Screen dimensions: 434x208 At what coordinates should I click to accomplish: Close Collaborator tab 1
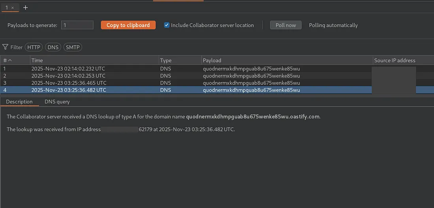coord(13,8)
